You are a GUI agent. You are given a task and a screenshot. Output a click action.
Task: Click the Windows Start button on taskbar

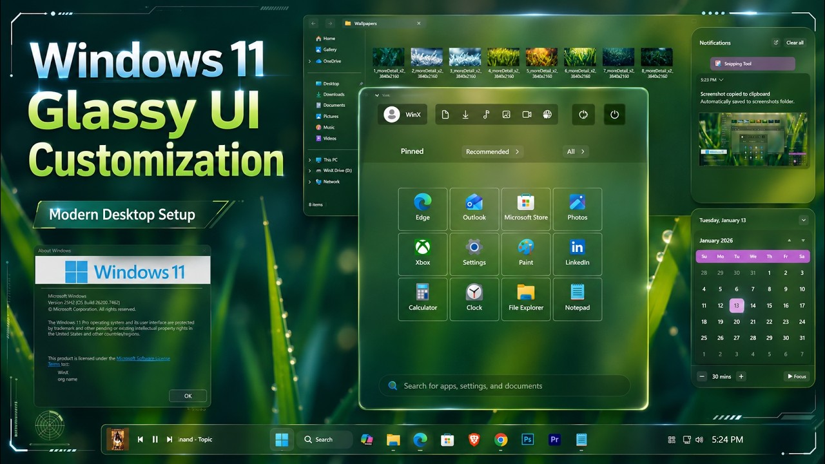point(282,440)
